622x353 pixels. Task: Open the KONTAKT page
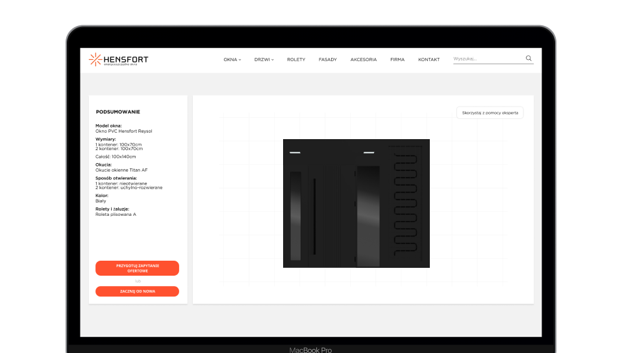(429, 60)
